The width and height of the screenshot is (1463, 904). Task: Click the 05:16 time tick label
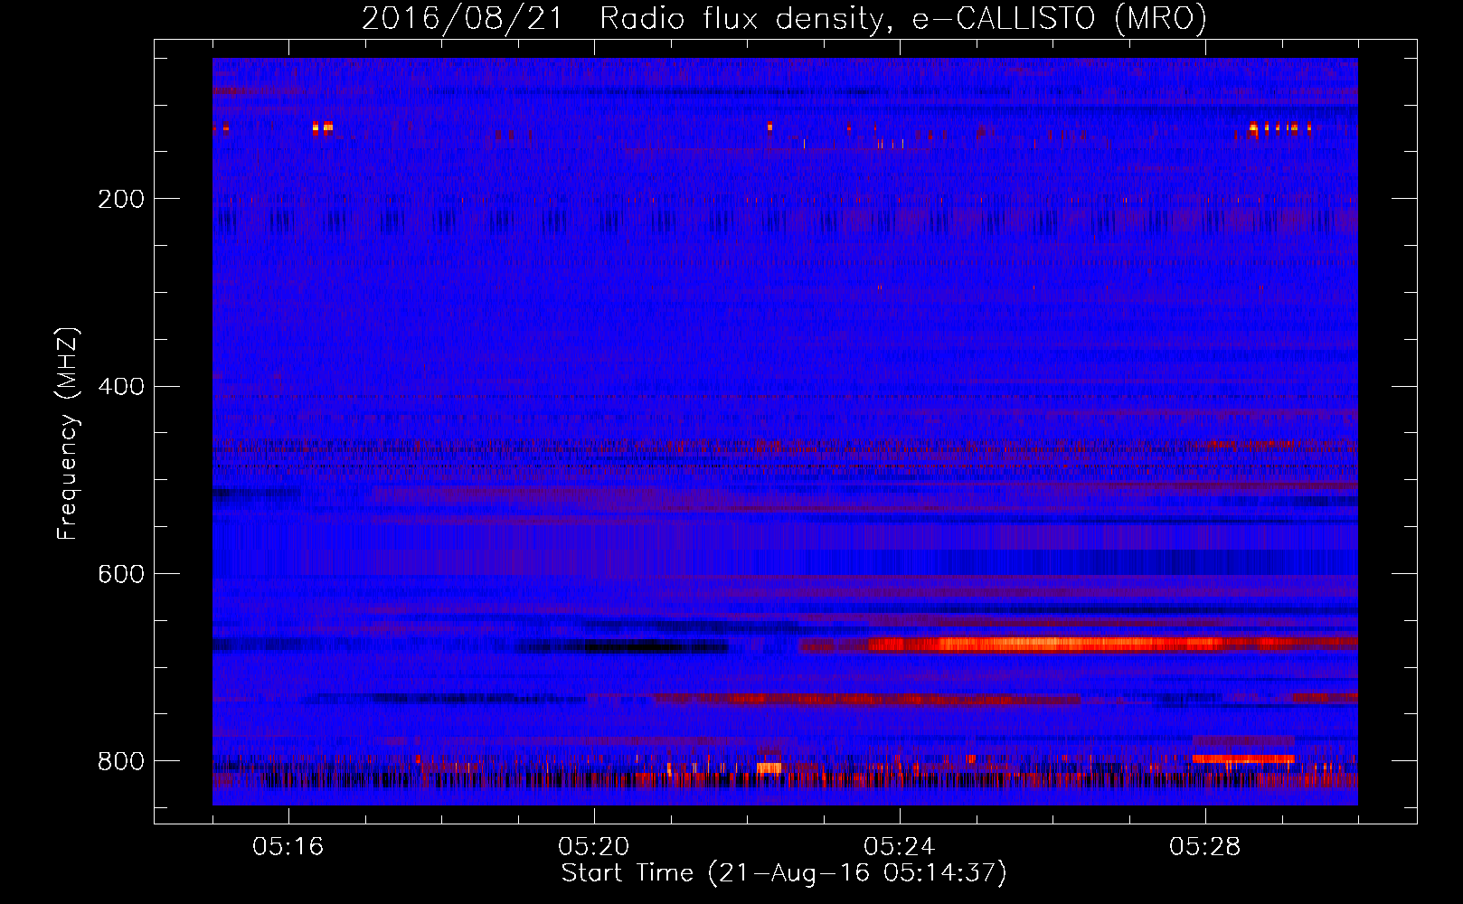(288, 847)
